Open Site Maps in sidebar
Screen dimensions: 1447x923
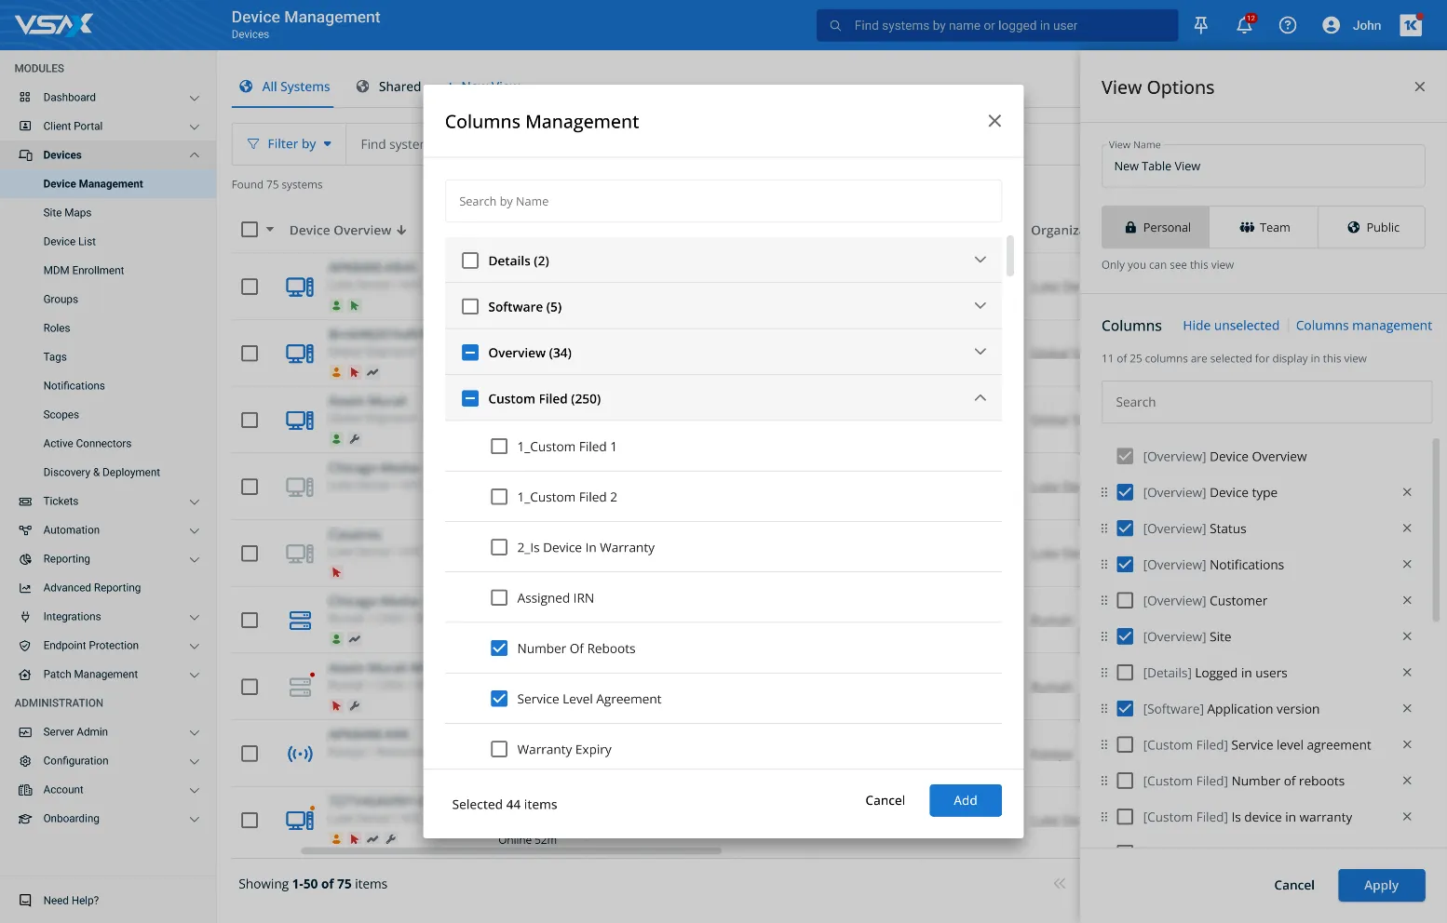click(x=67, y=213)
